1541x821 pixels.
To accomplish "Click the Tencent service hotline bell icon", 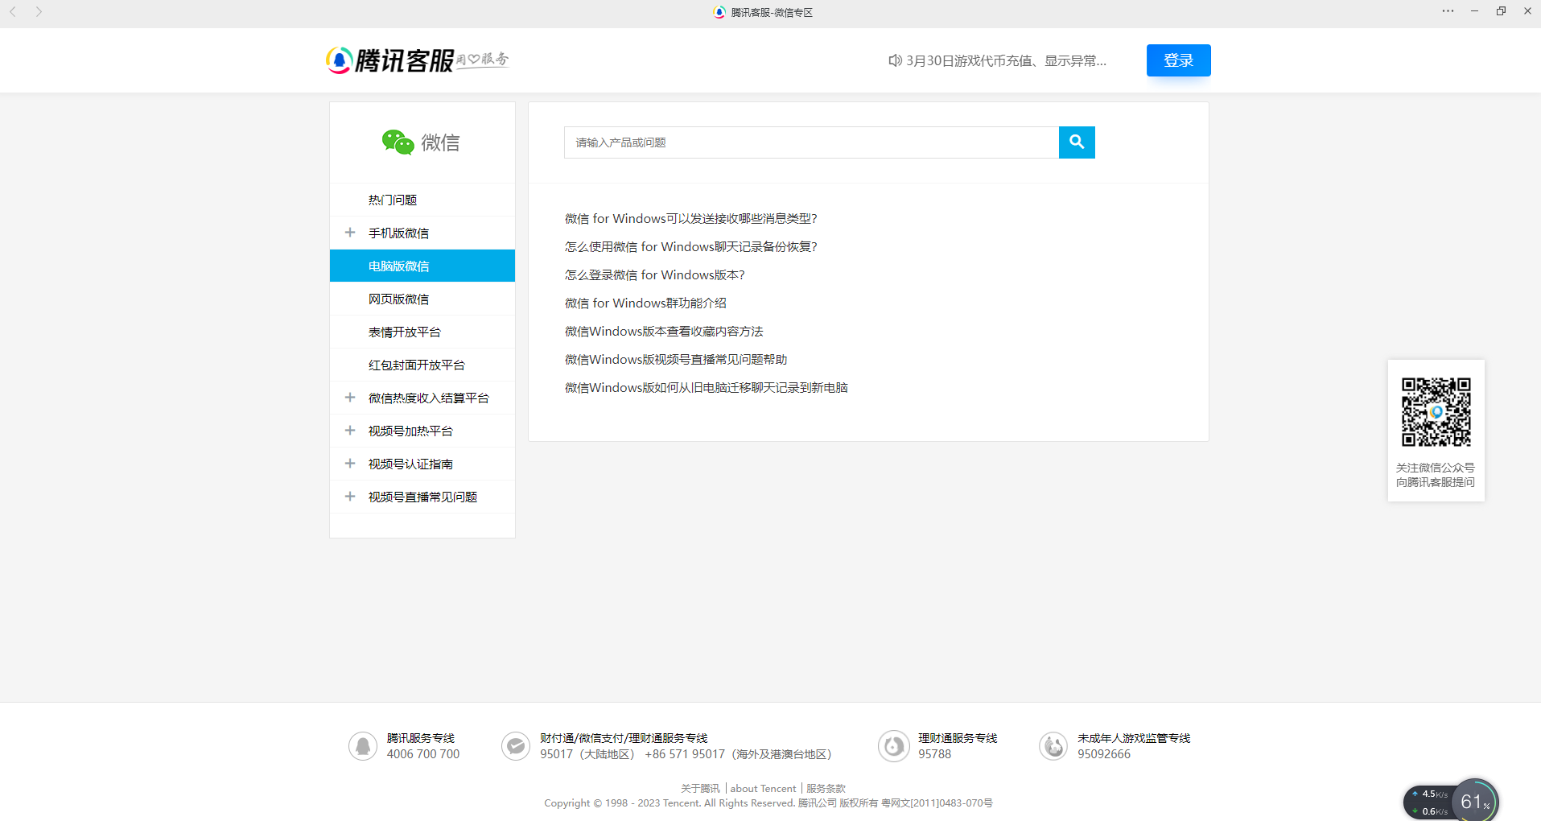I will click(363, 746).
